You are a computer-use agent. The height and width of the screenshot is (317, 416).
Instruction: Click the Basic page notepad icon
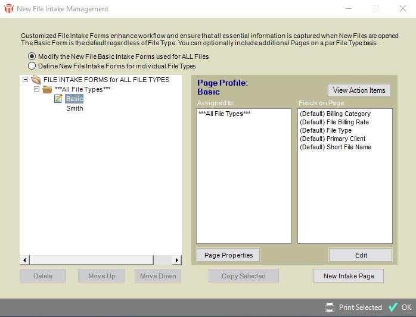coord(58,99)
